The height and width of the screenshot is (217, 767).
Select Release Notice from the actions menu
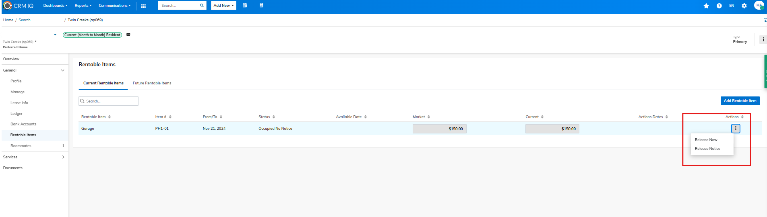pos(707,149)
